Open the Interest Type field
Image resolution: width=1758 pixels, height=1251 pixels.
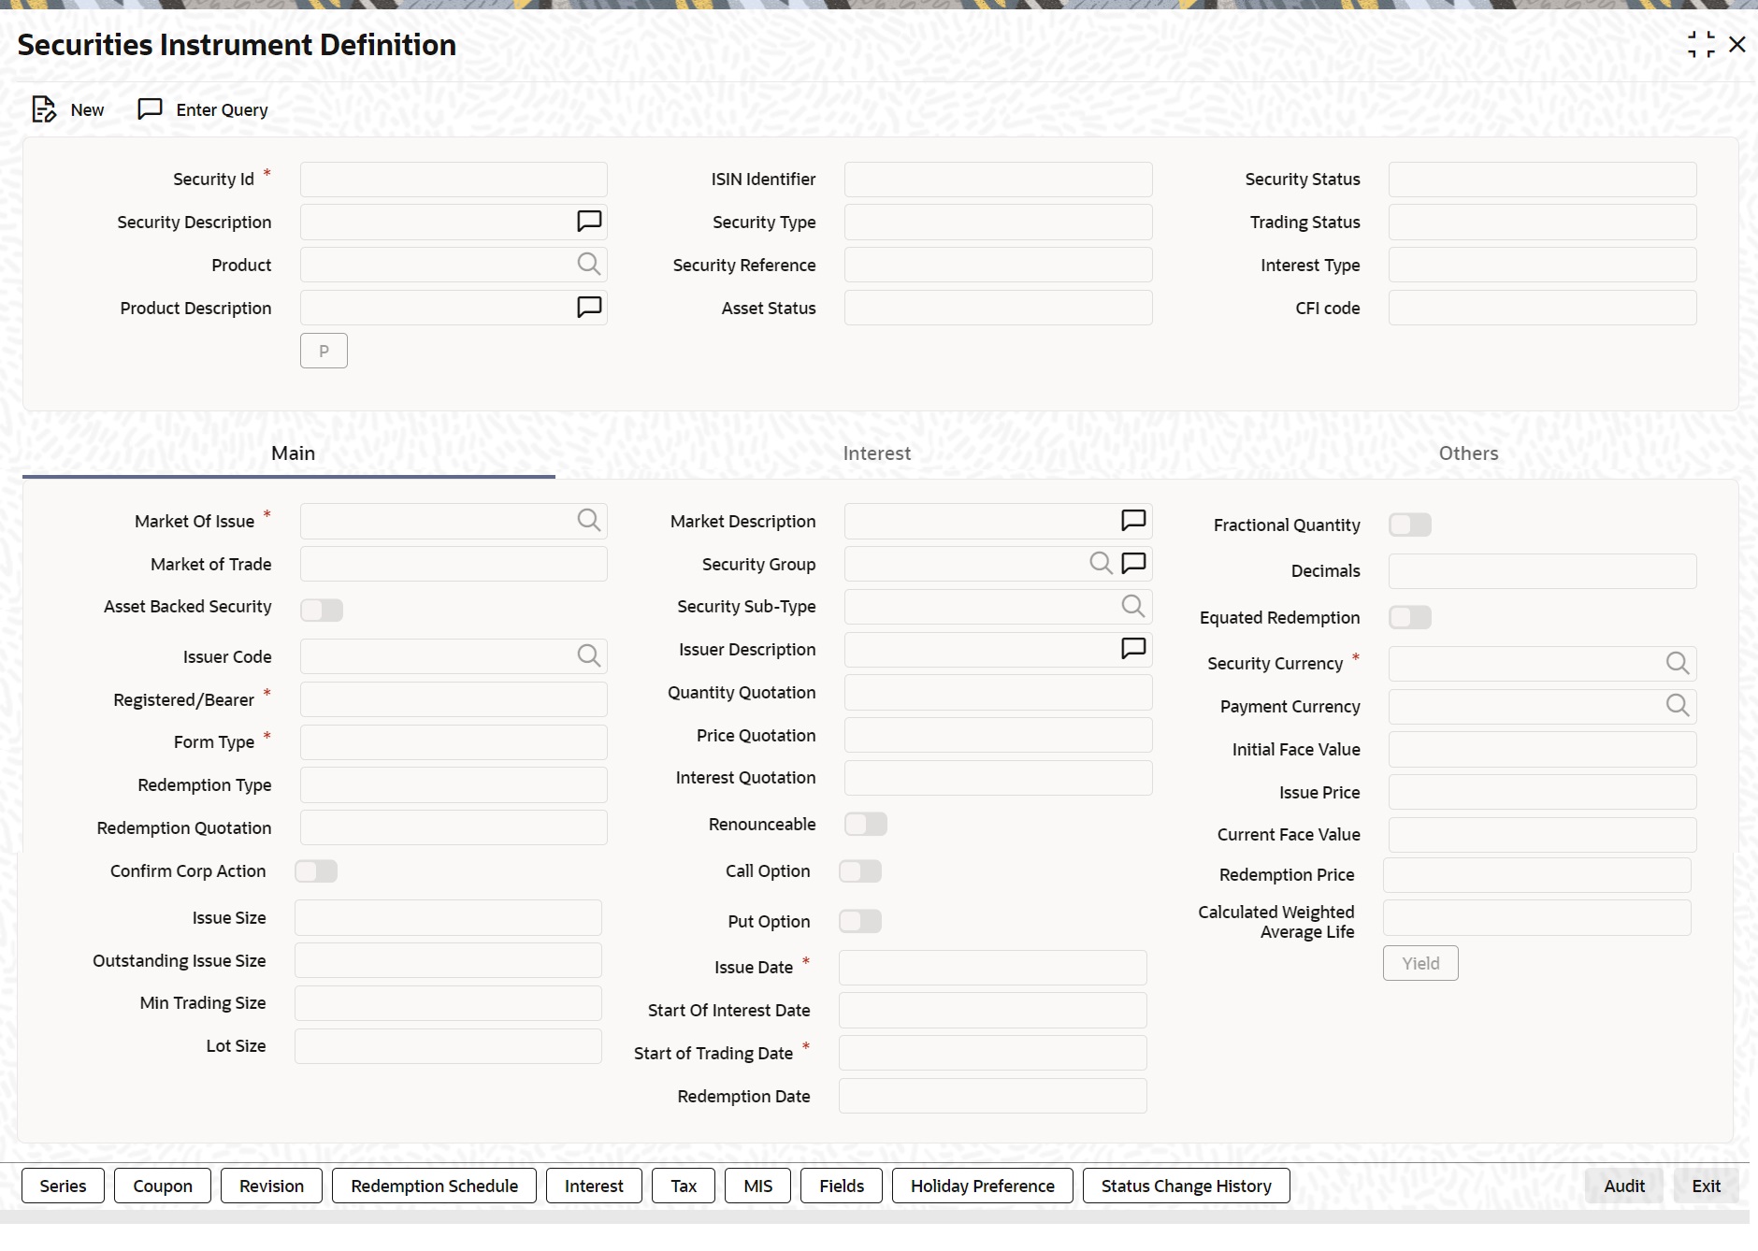pyautogui.click(x=1542, y=266)
